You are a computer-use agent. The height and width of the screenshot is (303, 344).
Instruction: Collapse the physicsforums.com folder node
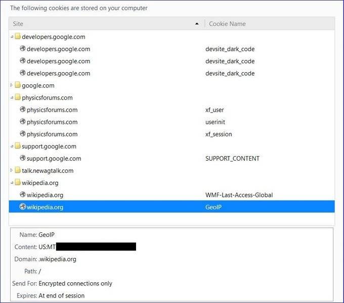12,98
